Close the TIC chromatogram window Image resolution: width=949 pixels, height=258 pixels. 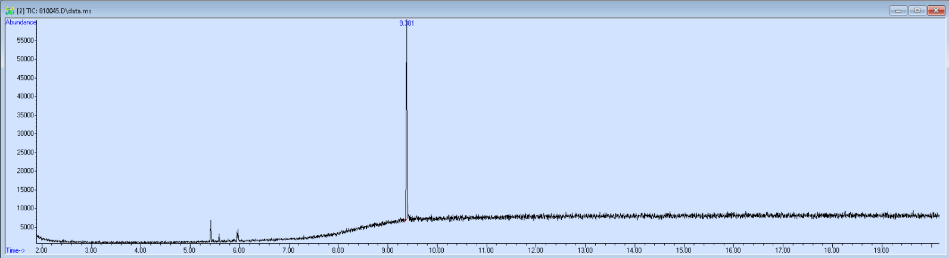tap(936, 10)
